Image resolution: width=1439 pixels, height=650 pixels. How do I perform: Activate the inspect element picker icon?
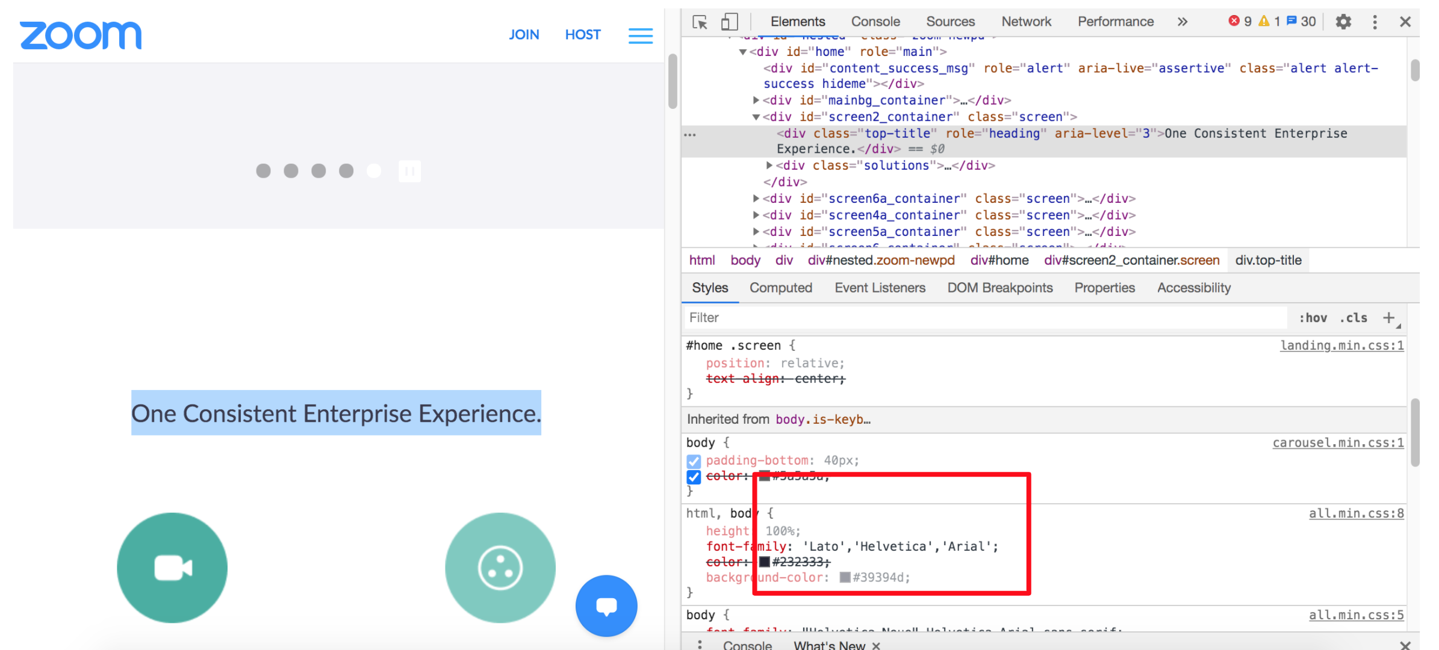[700, 22]
